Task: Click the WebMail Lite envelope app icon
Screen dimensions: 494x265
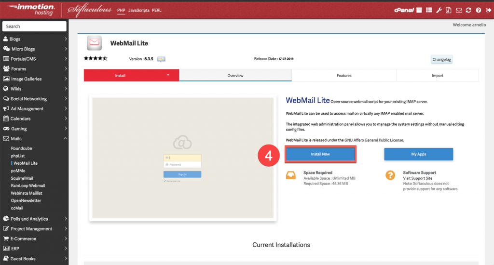Action: coord(94,43)
